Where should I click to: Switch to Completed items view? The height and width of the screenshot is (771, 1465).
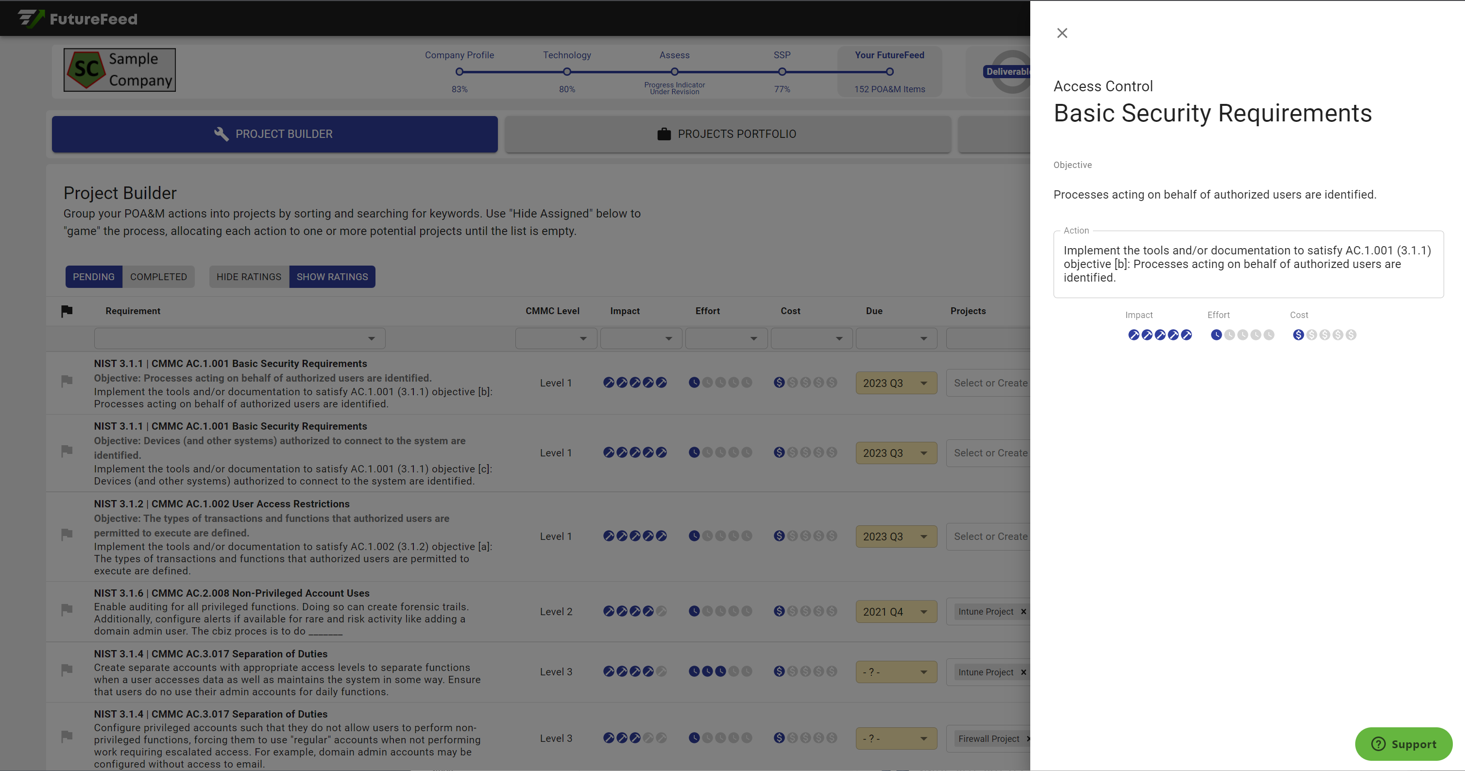tap(158, 277)
